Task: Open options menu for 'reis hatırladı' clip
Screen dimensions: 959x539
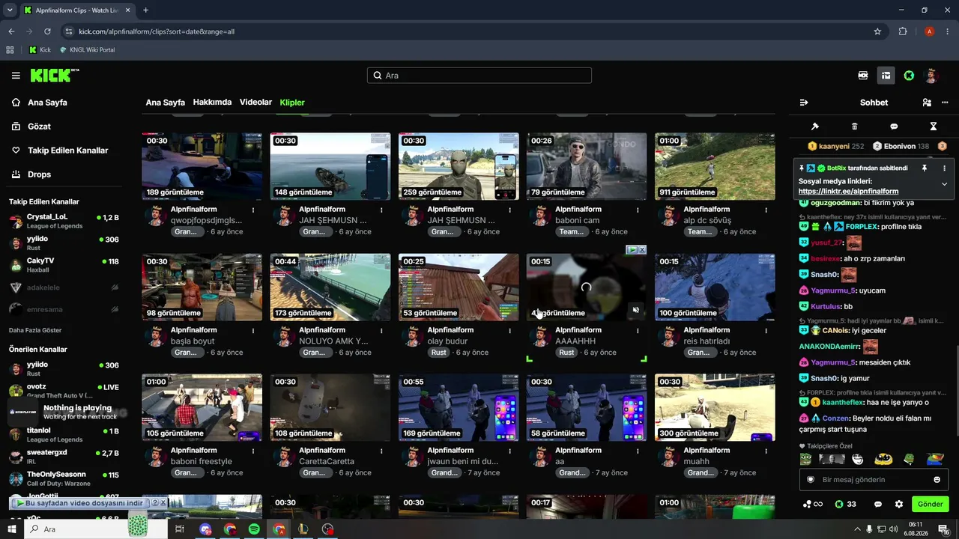Action: click(766, 330)
